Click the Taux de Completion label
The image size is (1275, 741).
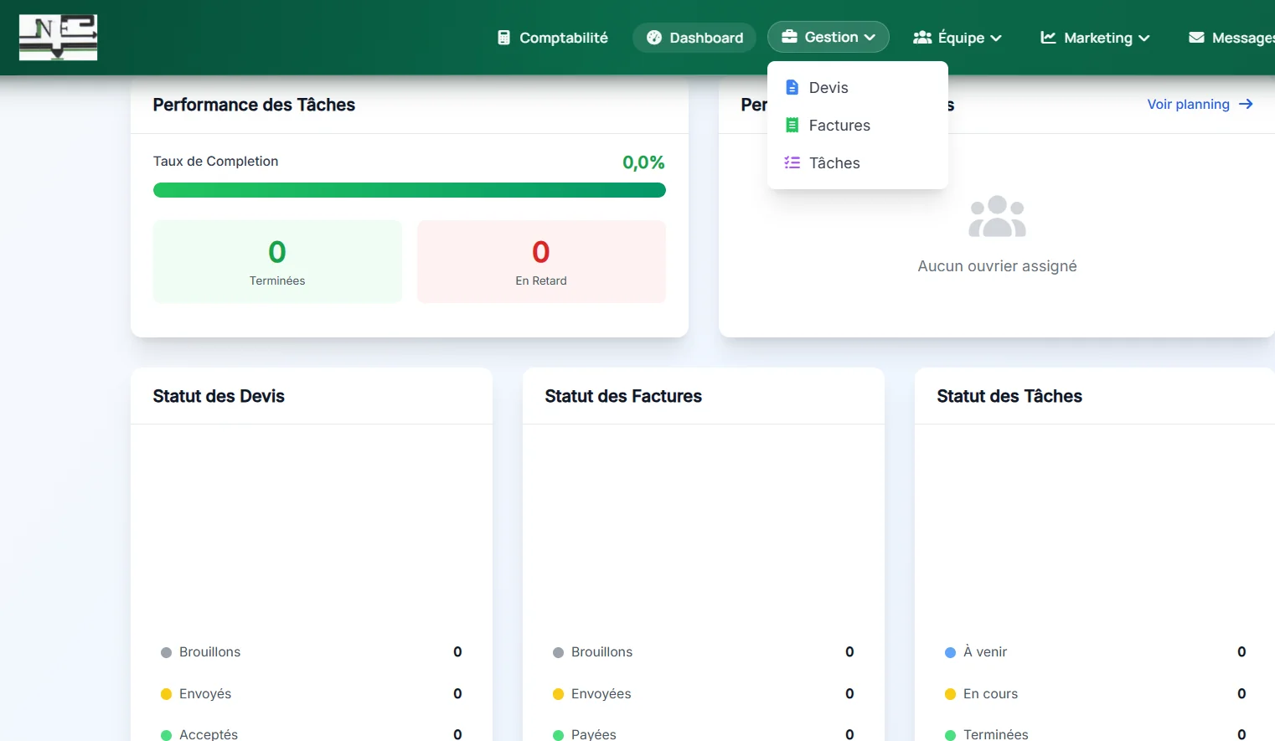(x=215, y=161)
